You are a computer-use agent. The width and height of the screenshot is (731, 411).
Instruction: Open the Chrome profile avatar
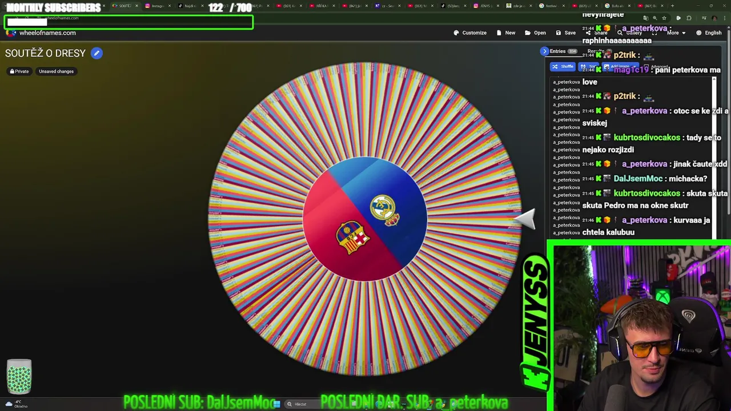pos(714,18)
